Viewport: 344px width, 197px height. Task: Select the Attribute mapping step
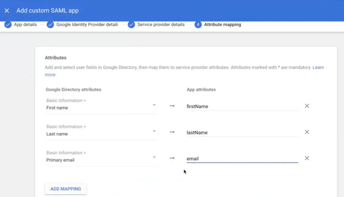(223, 24)
